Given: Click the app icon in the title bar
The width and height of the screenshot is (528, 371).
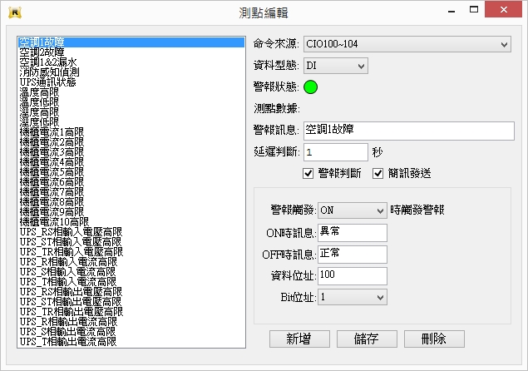Looking at the screenshot, I should [x=15, y=12].
